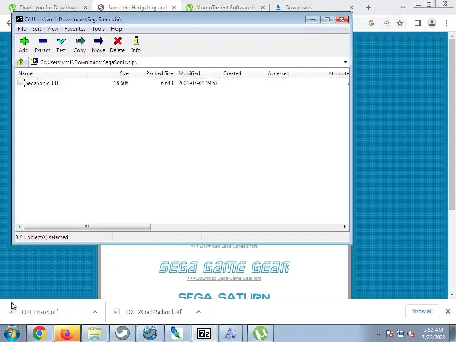
Task: Select the SegaSonic.TTF file name
Action: point(43,83)
